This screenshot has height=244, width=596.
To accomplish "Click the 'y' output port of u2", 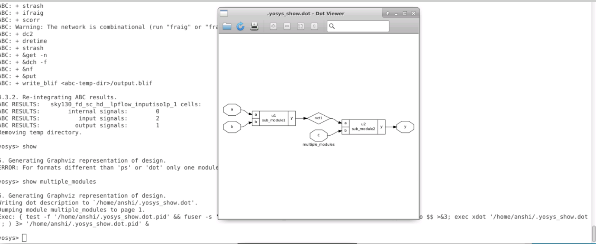I will click(x=381, y=127).
